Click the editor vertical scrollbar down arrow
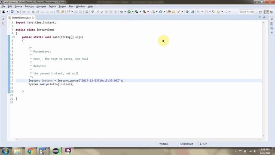The image size is (275, 155). 263,136
